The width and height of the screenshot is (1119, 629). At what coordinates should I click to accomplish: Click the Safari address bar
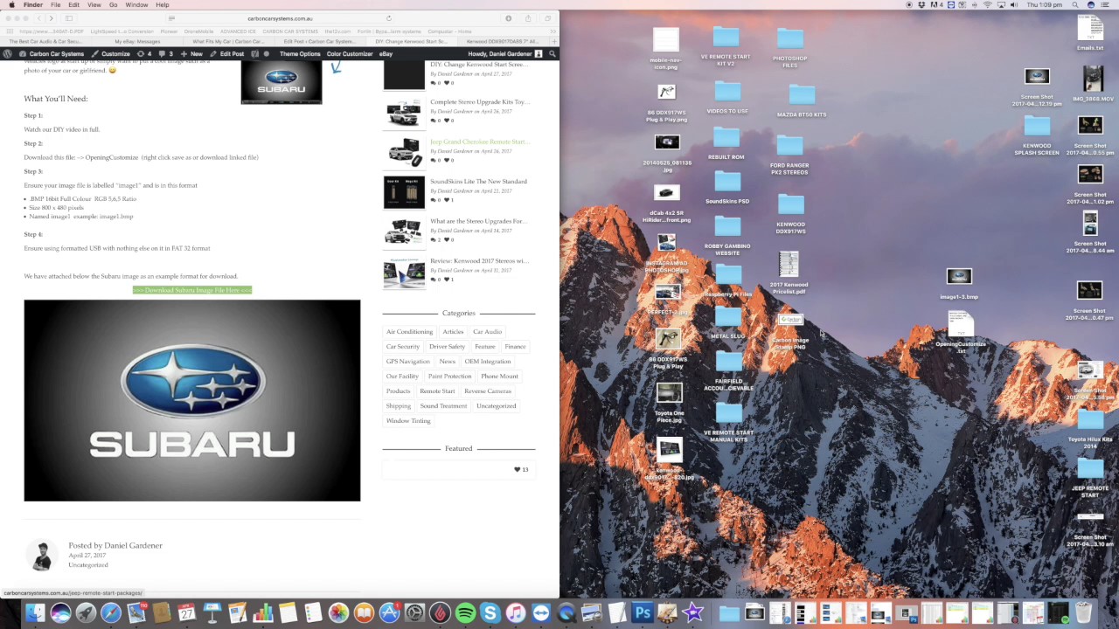tap(280, 18)
